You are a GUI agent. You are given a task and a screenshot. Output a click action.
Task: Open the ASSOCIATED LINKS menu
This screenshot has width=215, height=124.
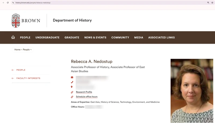(162, 38)
